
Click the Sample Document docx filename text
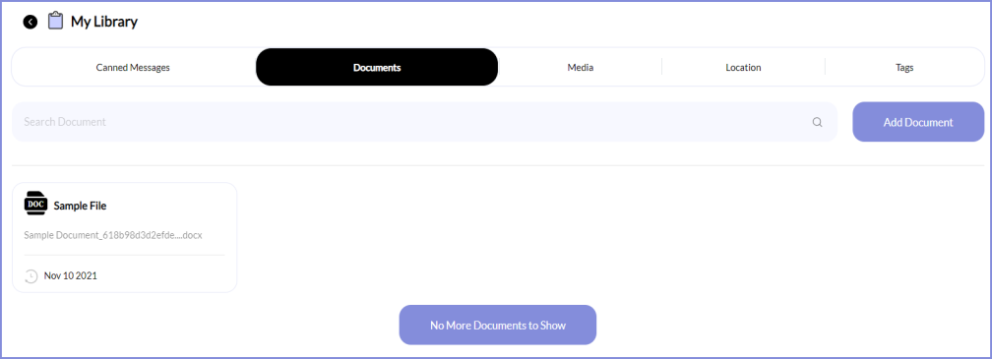pyautogui.click(x=112, y=235)
